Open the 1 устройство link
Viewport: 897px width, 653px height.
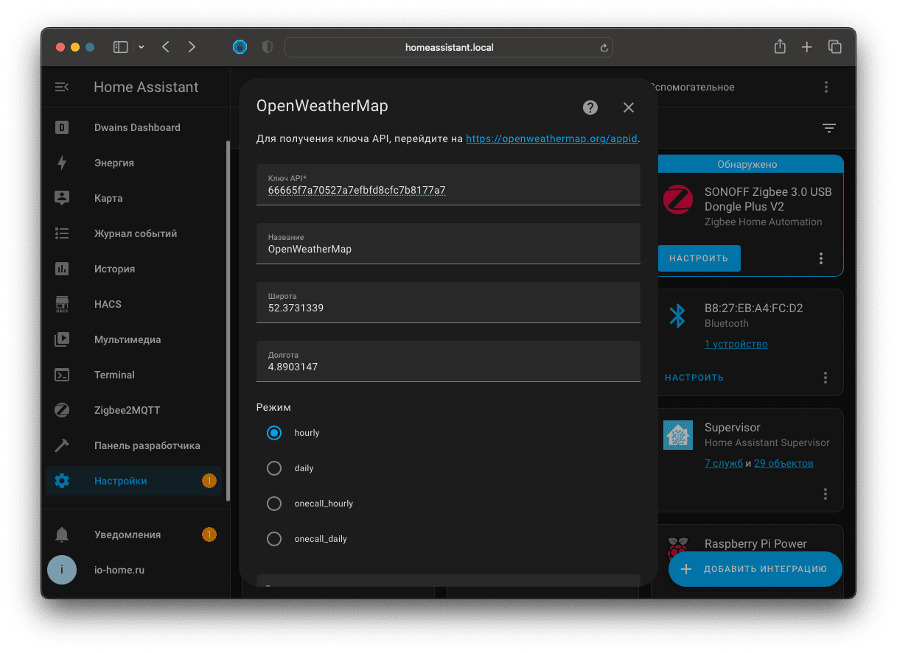click(736, 344)
